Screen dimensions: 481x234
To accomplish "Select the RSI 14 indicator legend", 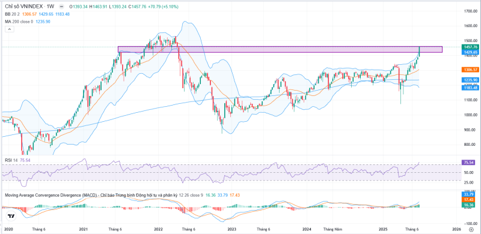I will (11, 160).
